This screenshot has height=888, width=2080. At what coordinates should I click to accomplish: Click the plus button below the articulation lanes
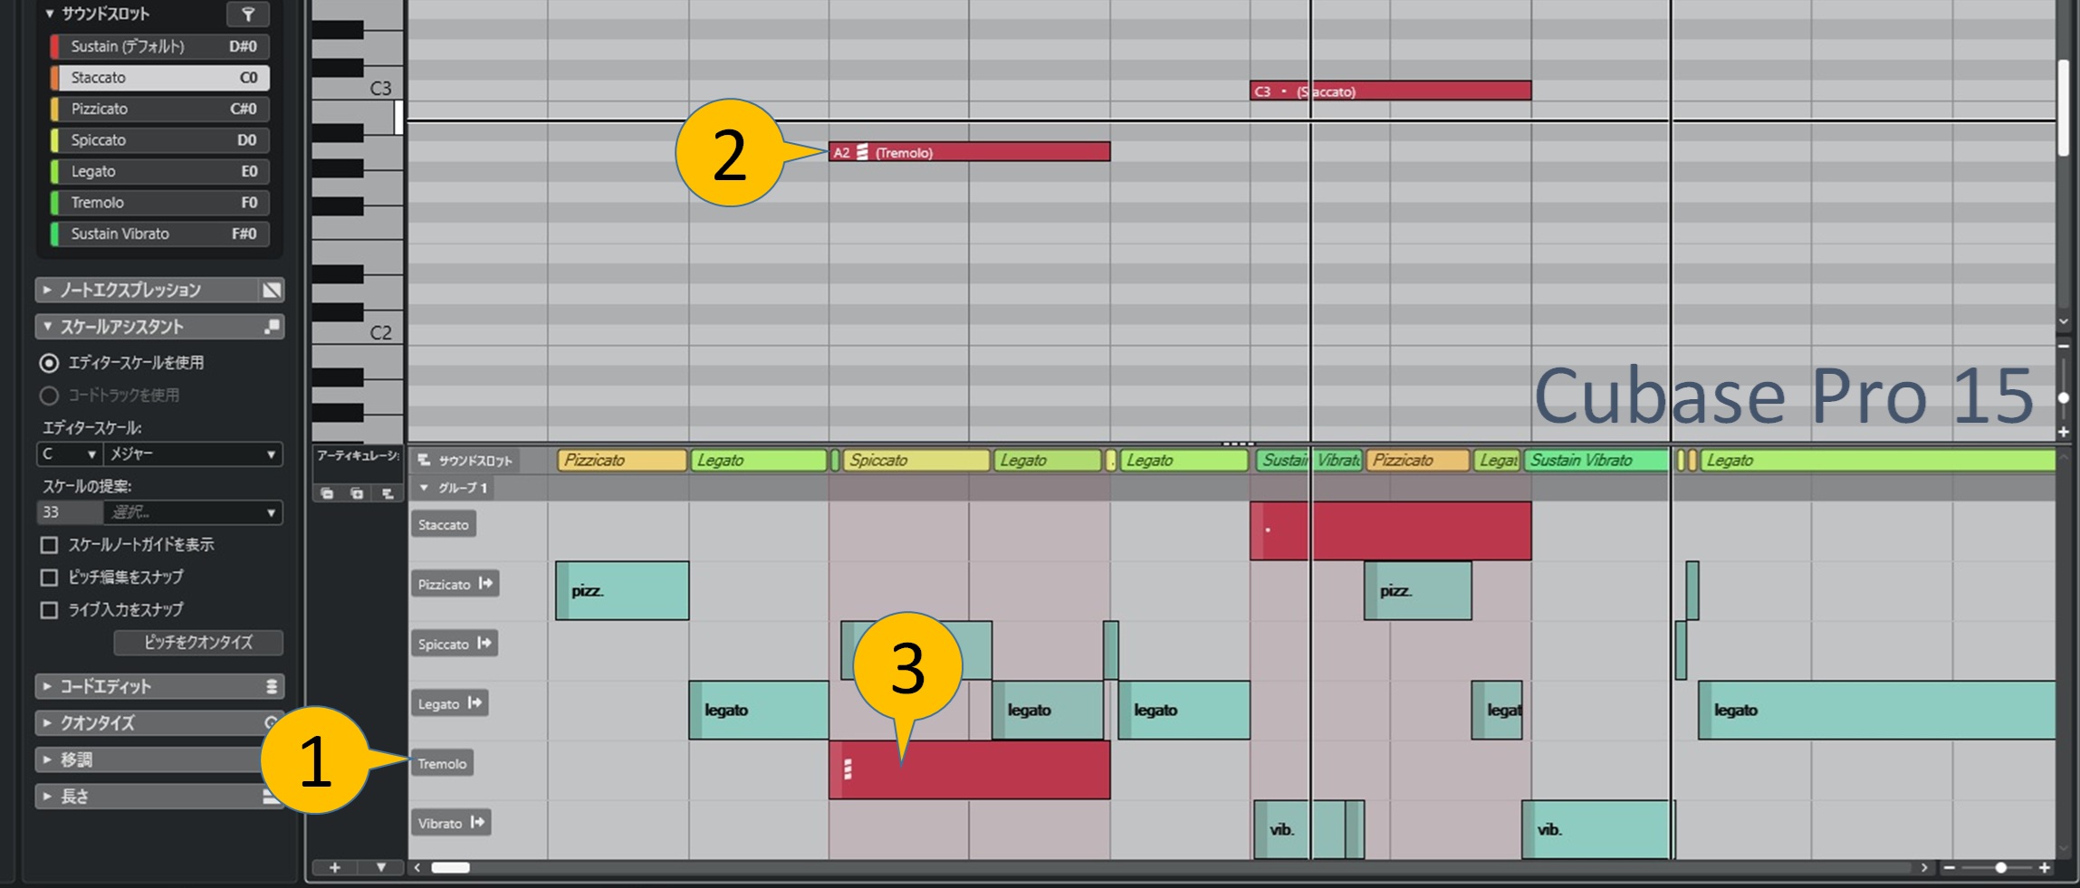334,867
